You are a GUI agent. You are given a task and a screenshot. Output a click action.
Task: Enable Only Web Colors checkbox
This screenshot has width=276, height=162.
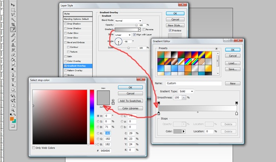34,148
